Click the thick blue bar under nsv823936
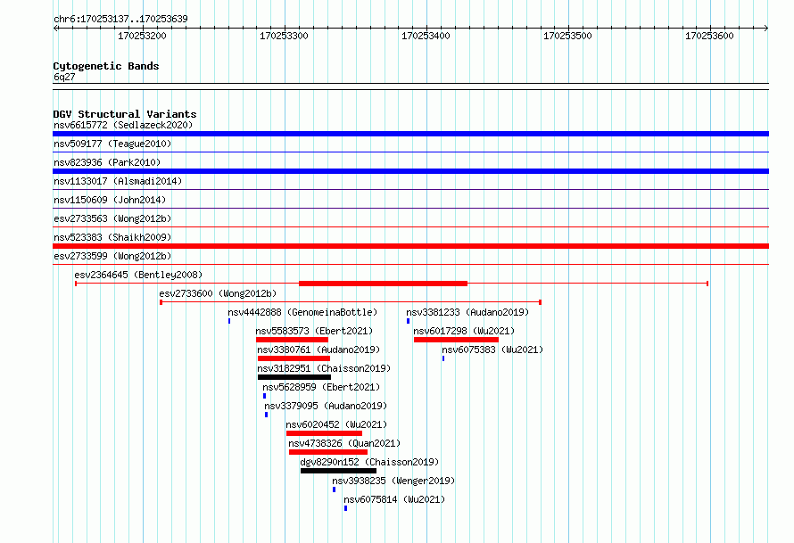Image resolution: width=794 pixels, height=543 pixels. point(410,171)
